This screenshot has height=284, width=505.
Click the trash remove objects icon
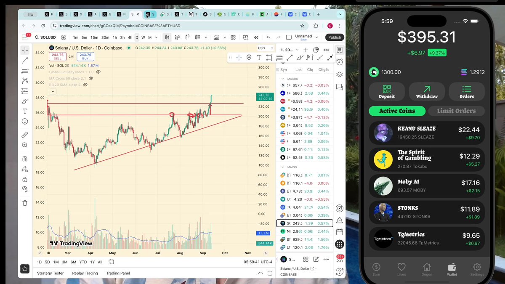click(x=25, y=203)
